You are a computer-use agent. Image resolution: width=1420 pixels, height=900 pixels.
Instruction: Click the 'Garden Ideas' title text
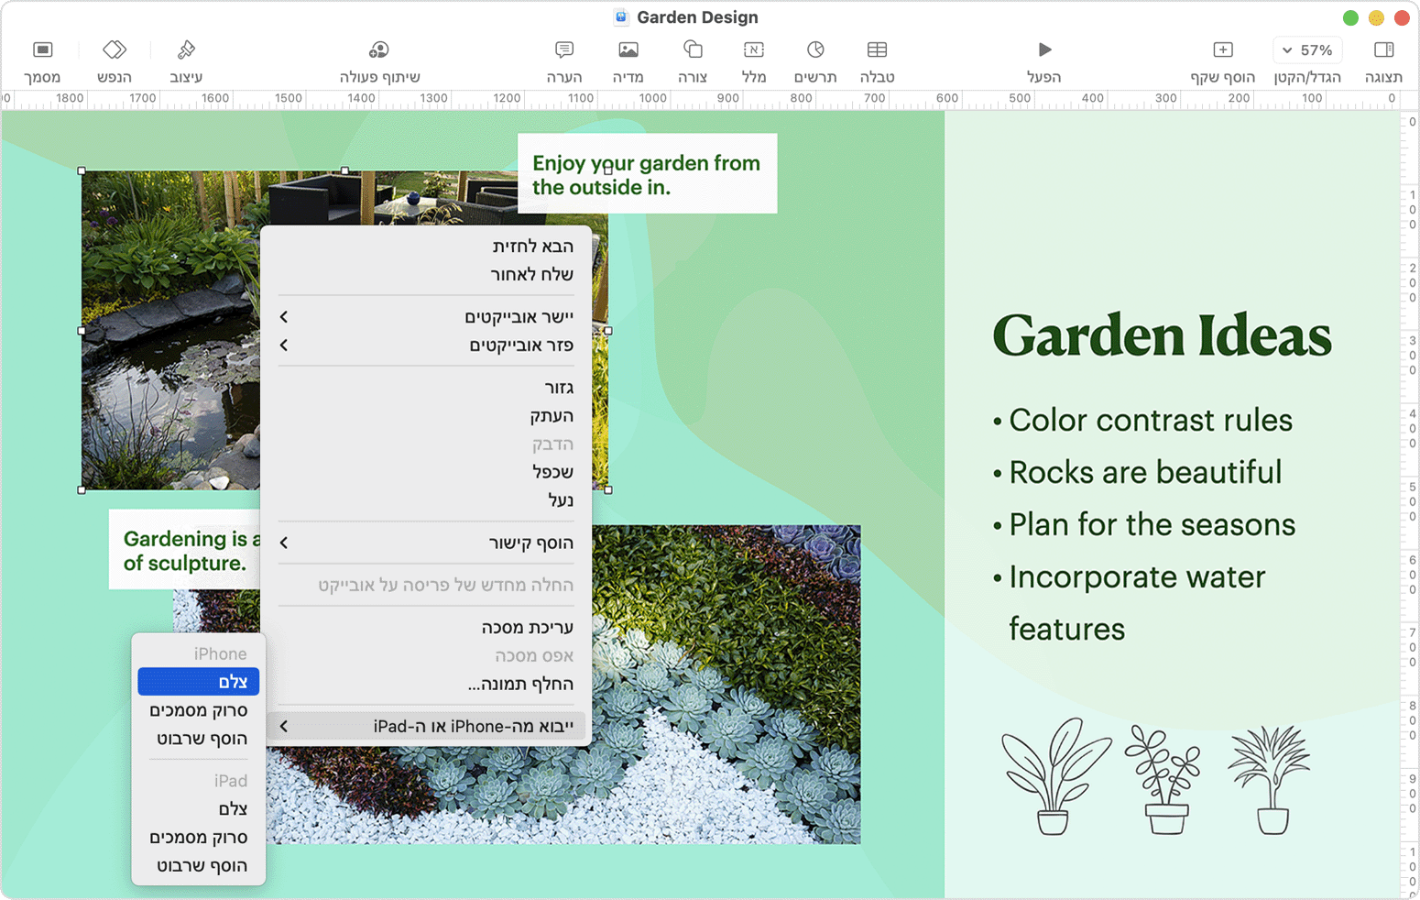pos(1162,335)
